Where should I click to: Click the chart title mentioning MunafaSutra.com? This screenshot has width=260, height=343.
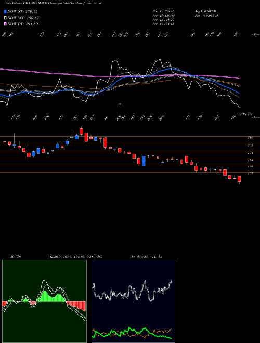coord(53,4)
